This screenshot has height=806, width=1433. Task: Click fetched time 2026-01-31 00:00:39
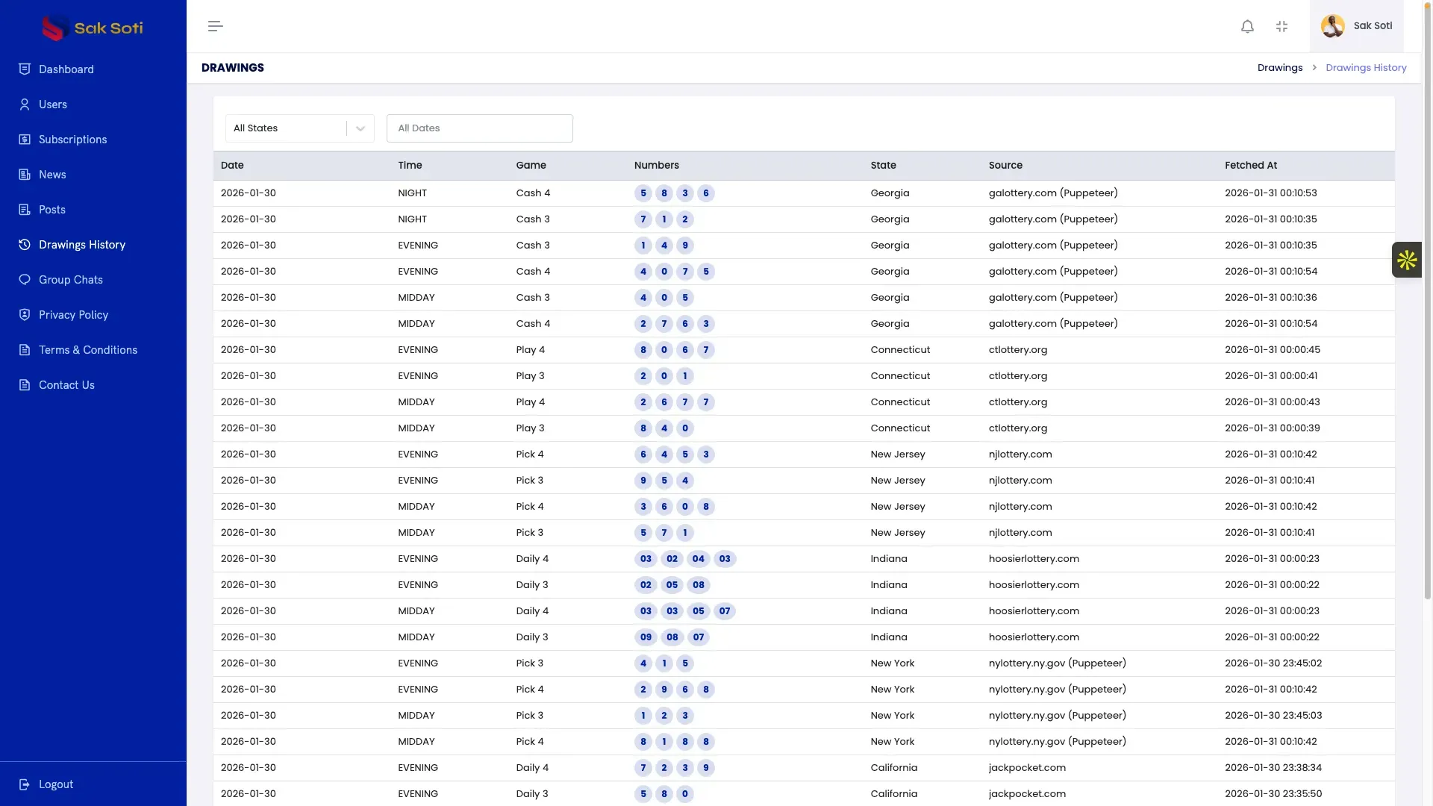(x=1273, y=428)
